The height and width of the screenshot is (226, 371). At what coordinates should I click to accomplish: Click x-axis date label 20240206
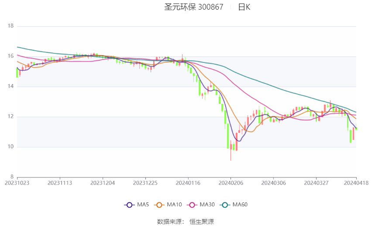click(231, 183)
